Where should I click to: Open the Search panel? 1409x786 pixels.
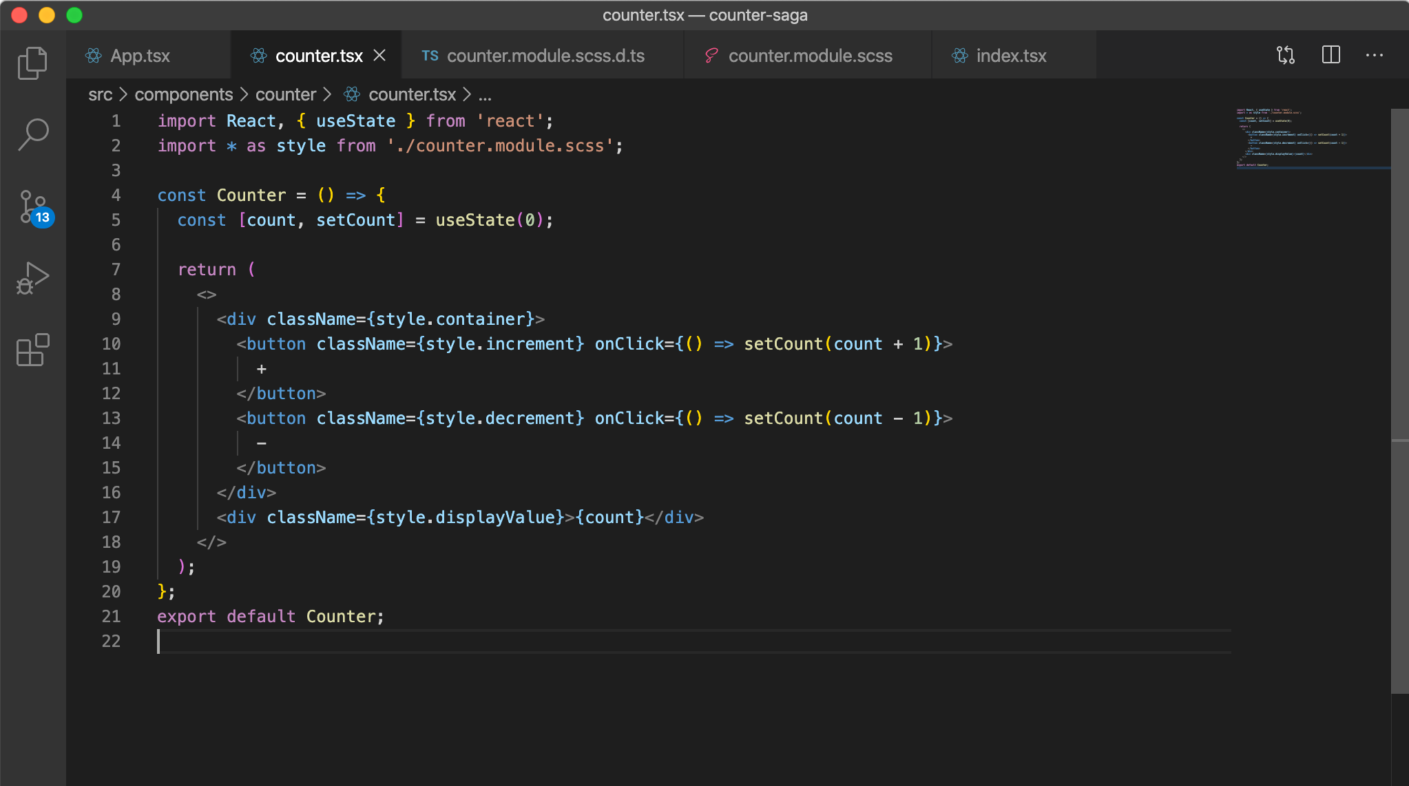[x=32, y=135]
